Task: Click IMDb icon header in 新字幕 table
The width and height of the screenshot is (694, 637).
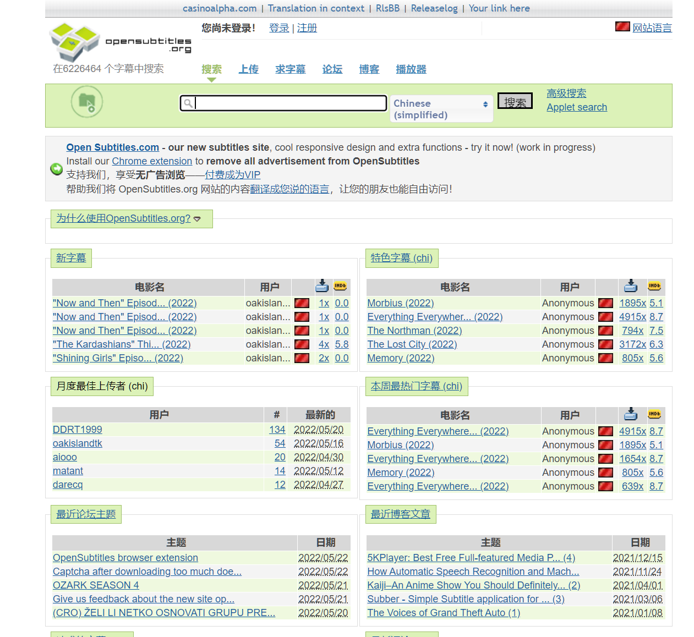Action: [340, 286]
